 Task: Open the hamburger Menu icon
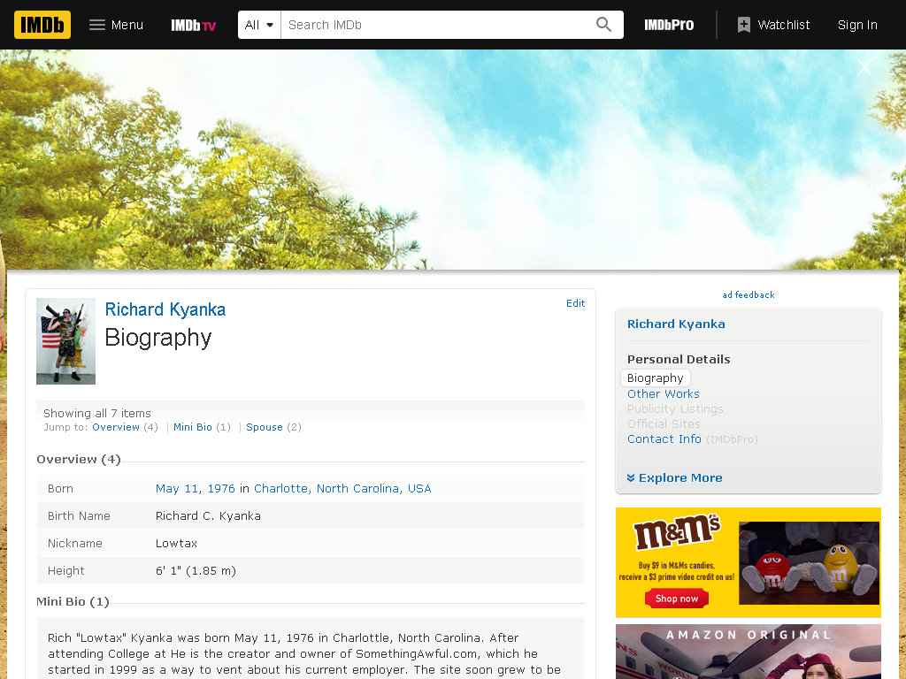[97, 25]
